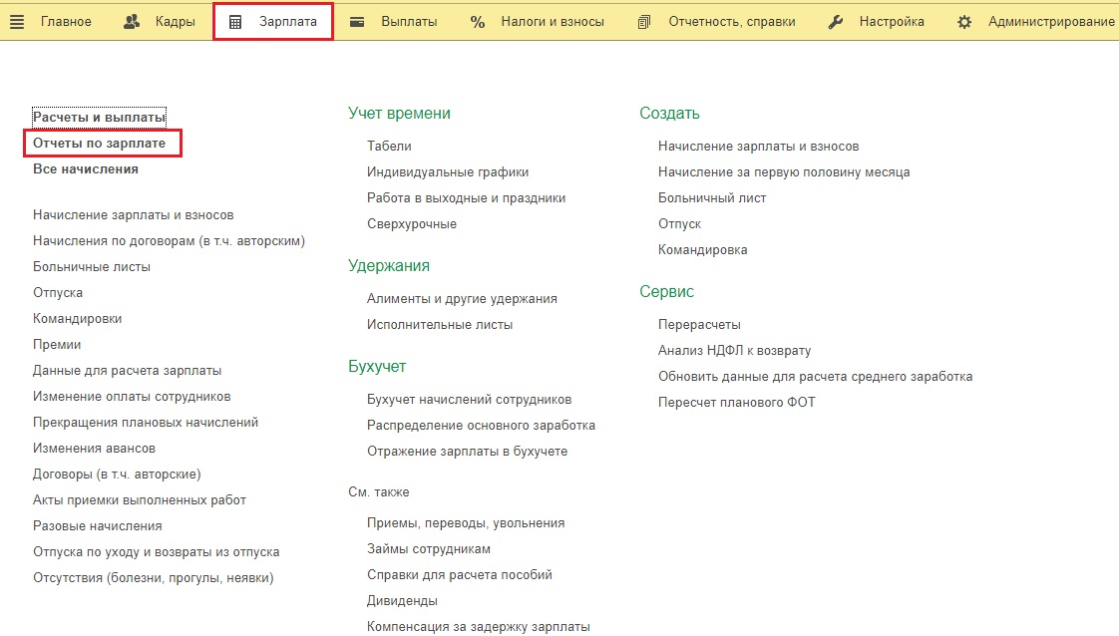Image resolution: width=1119 pixels, height=636 pixels.
Task: Open the Табели link
Action: [x=389, y=147]
